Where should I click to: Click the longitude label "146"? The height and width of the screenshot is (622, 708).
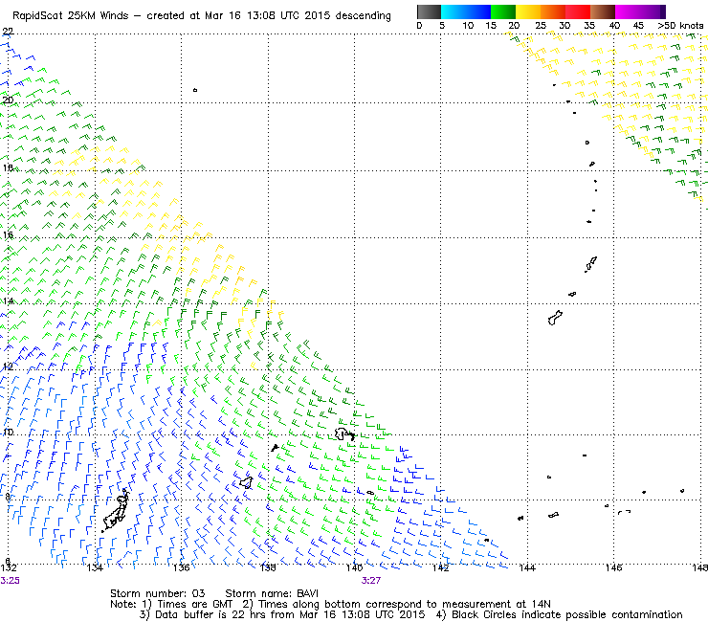click(613, 568)
